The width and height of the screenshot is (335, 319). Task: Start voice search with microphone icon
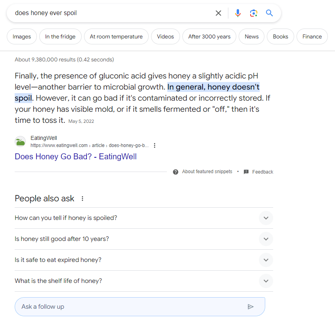(238, 13)
